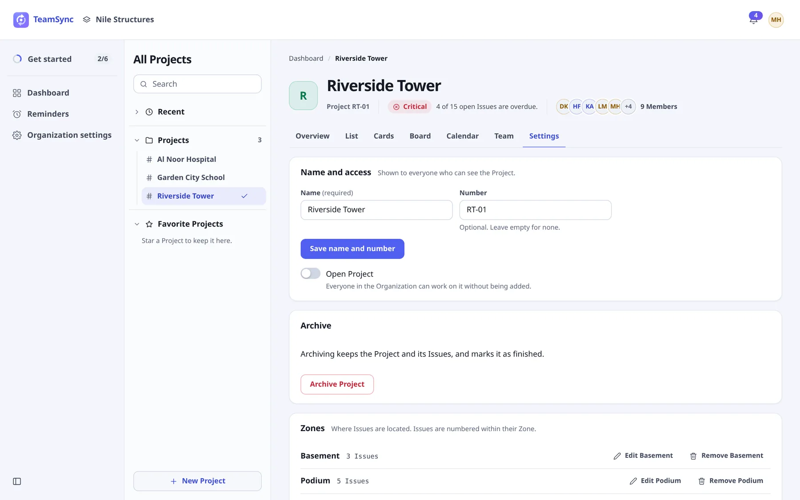Click the pencil icon for Edit Basement

point(617,456)
